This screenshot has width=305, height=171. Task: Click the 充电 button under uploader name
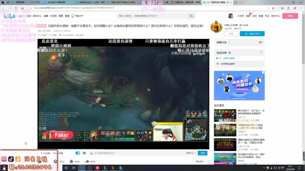click(231, 34)
